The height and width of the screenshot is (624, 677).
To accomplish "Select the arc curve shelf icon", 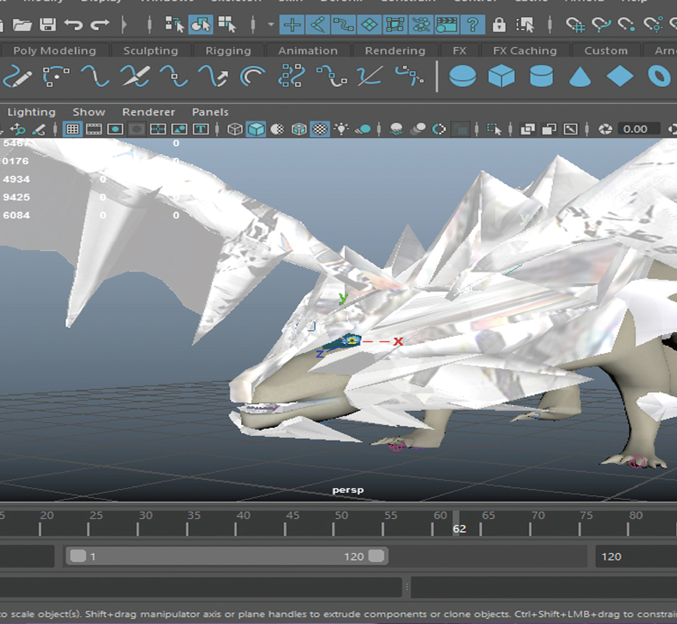I will point(253,76).
